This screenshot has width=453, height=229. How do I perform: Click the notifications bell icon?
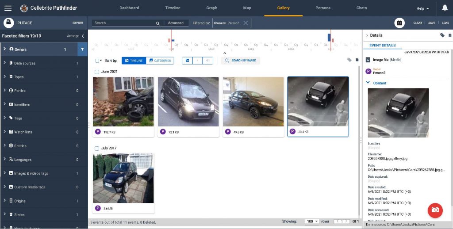[445, 8]
